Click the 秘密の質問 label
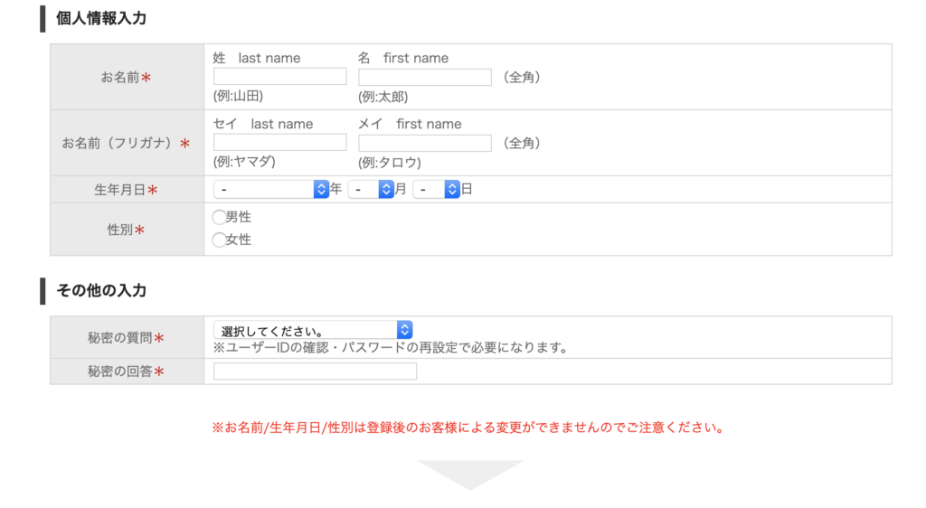Screen dimensions: 926x508 point(127,338)
